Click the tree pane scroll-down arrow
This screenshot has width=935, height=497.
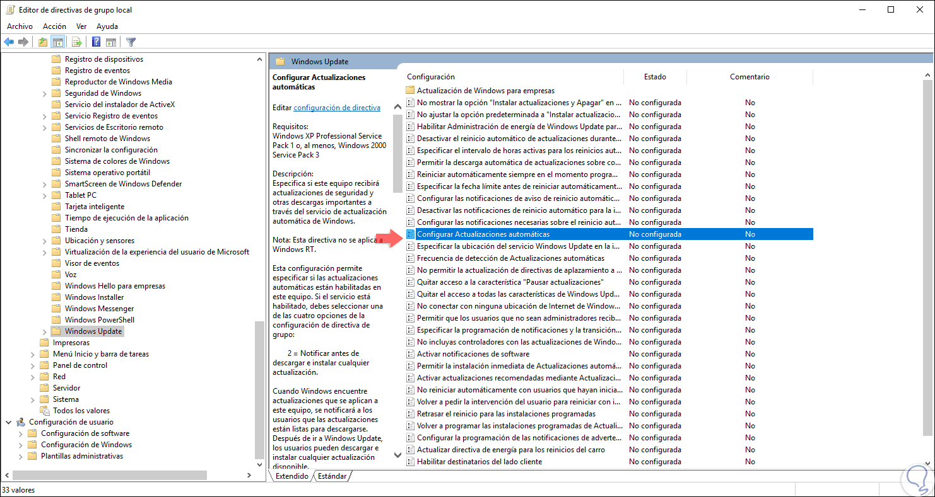pyautogui.click(x=259, y=464)
